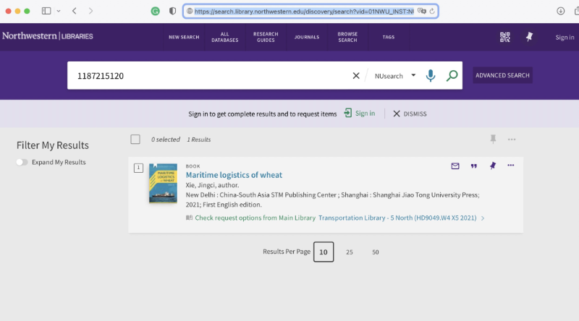Reload page with address bar refresh icon
Screen dimensions: 579x321
coord(431,11)
